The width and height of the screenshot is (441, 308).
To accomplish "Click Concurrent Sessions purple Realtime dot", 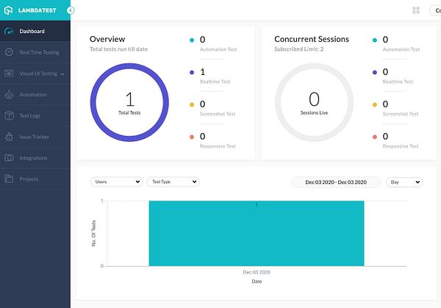I will (375, 72).
